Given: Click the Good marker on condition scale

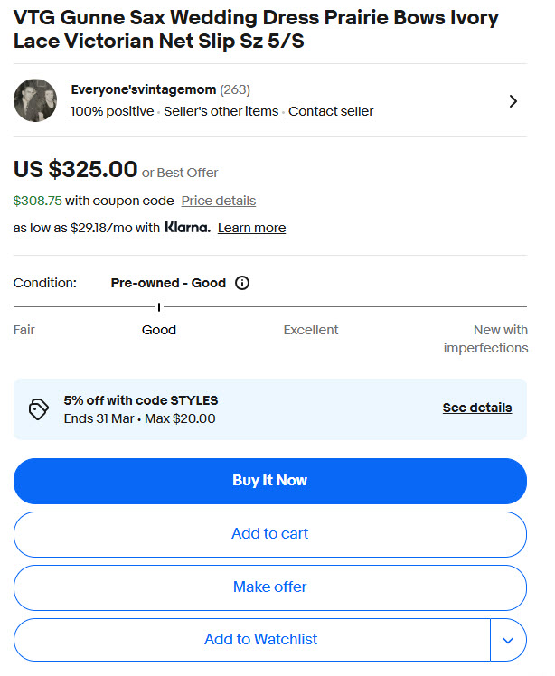Looking at the screenshot, I should (159, 308).
